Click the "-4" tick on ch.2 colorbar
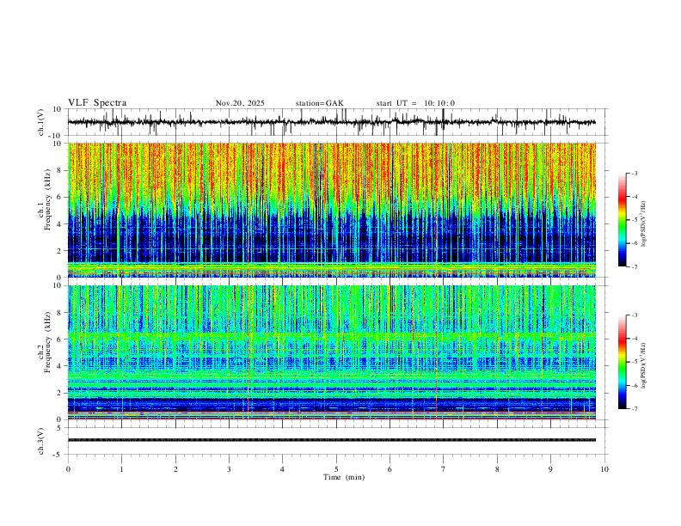681x526 pixels. pyautogui.click(x=635, y=339)
